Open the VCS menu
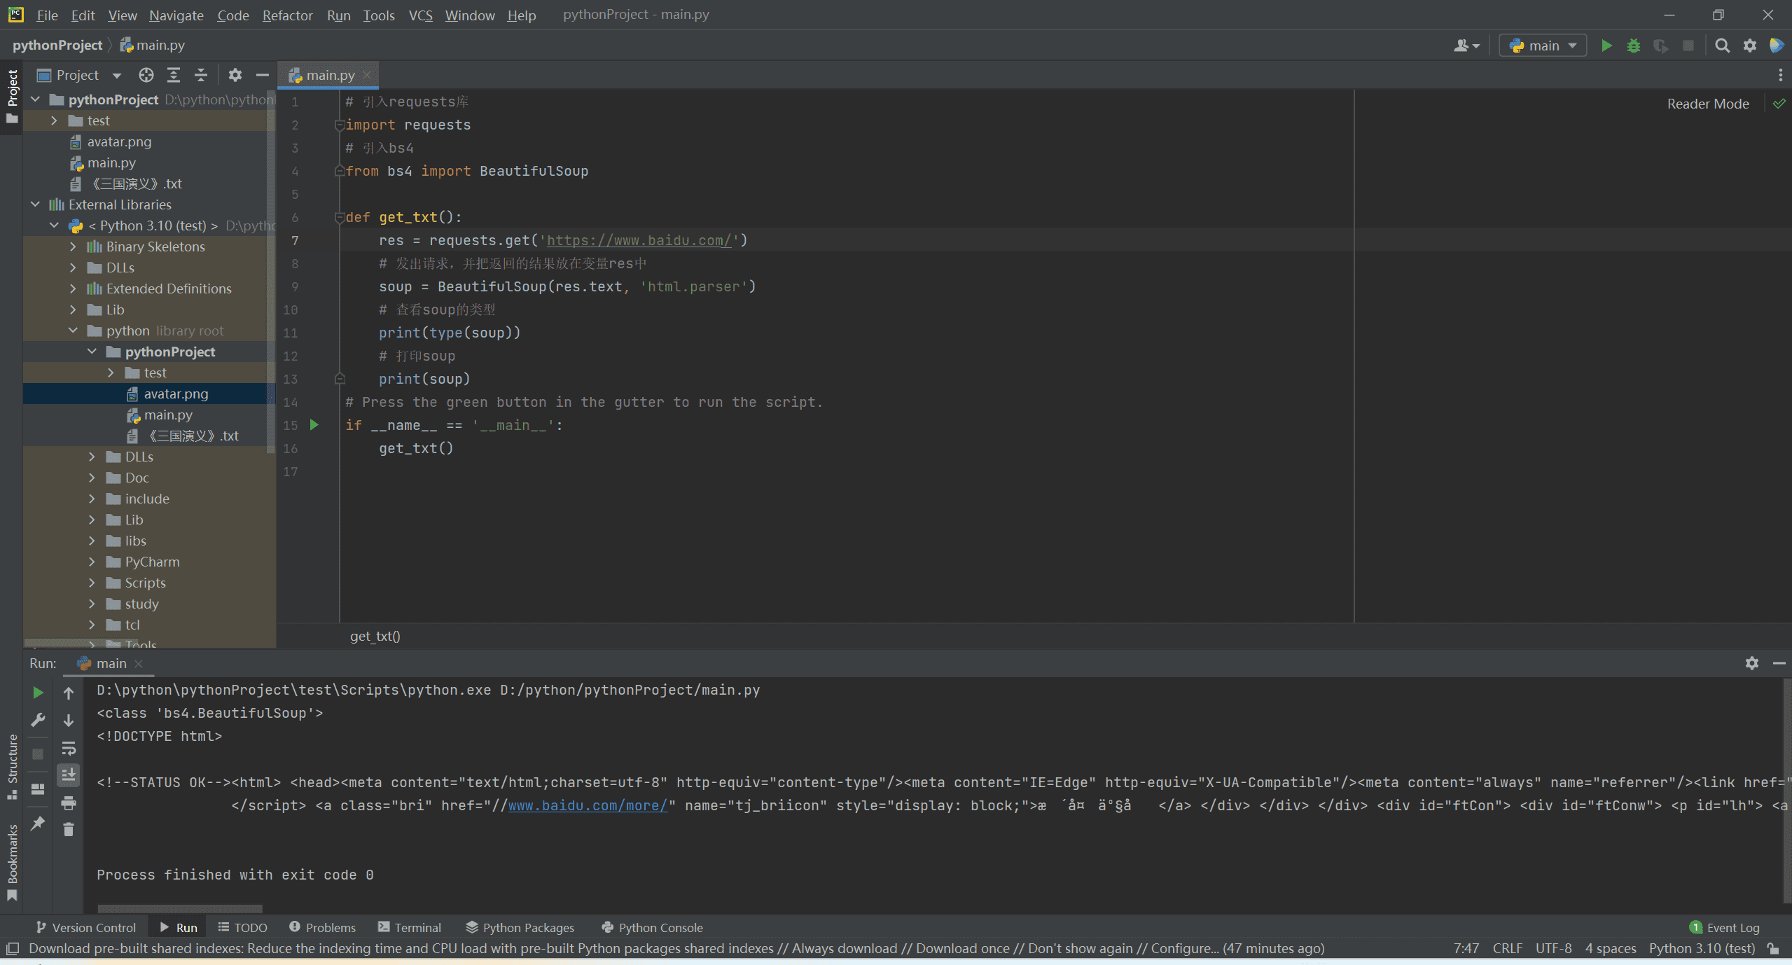This screenshot has height=965, width=1792. (420, 15)
